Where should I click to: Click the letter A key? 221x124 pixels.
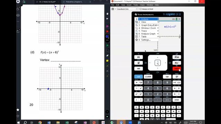coord(142,107)
